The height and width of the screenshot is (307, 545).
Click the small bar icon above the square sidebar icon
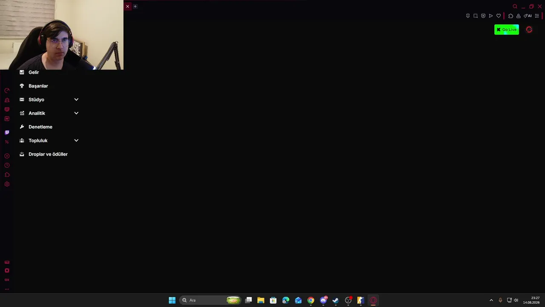coord(7,262)
